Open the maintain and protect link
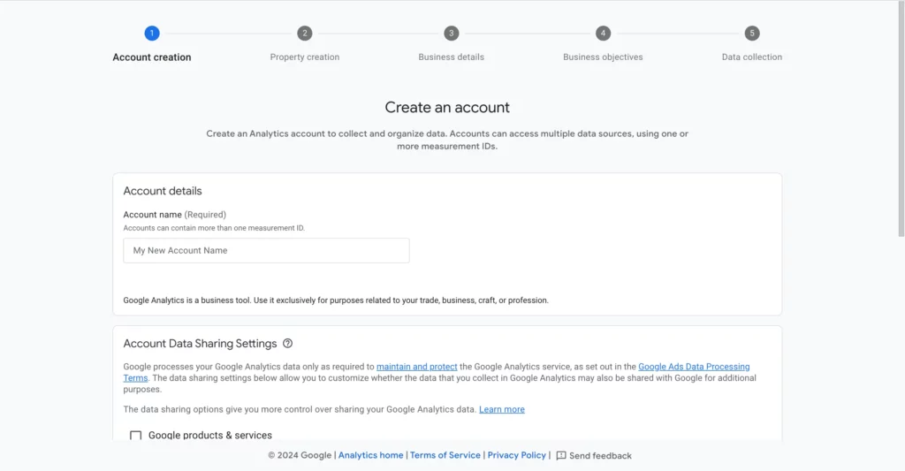 417,367
